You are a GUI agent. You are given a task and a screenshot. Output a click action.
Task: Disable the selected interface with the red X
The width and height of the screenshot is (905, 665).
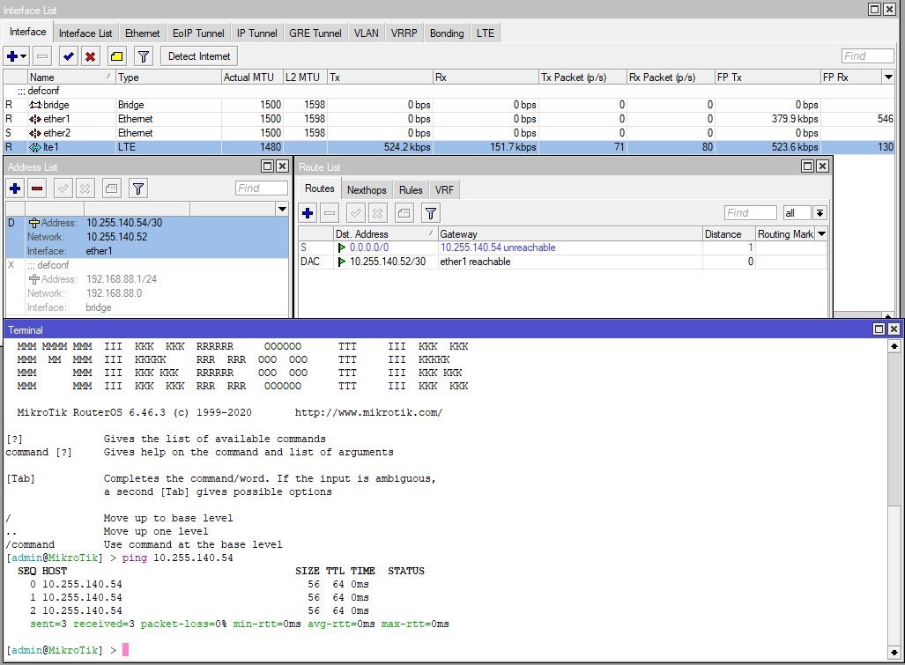(90, 56)
